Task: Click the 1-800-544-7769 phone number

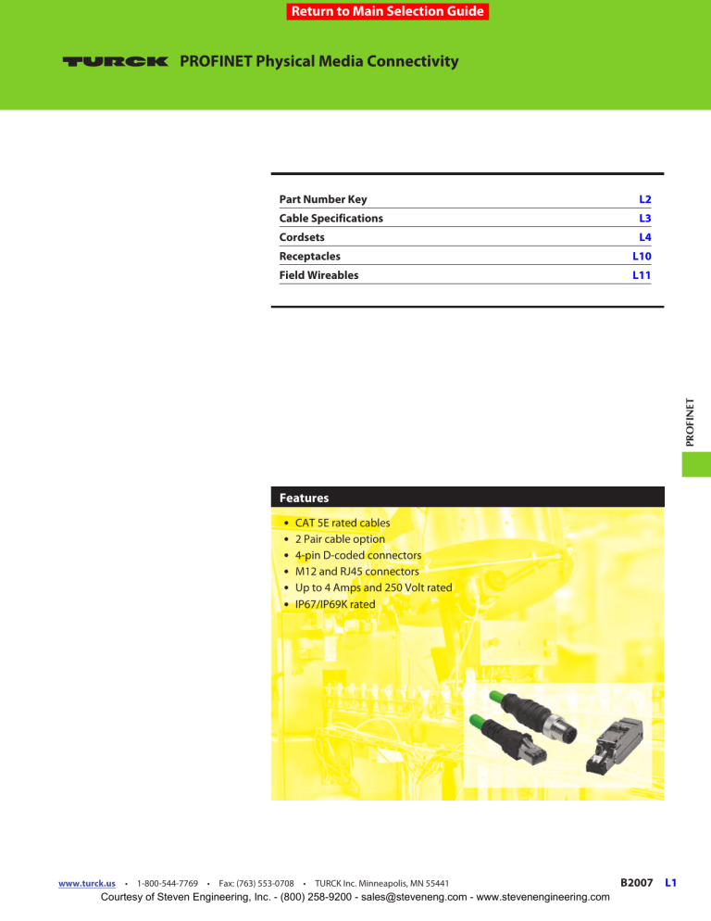Action: click(168, 883)
